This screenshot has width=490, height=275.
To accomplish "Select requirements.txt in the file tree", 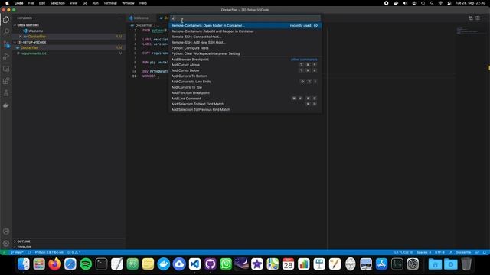I will 69,53.
